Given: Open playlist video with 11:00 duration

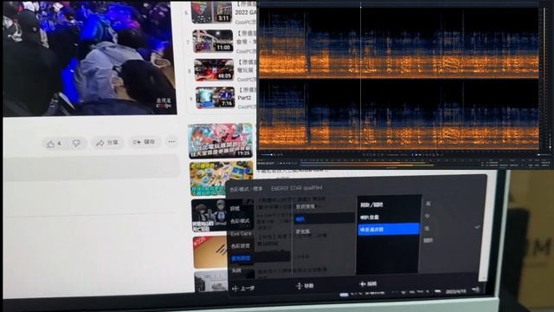Looking at the screenshot, I should tap(213, 41).
